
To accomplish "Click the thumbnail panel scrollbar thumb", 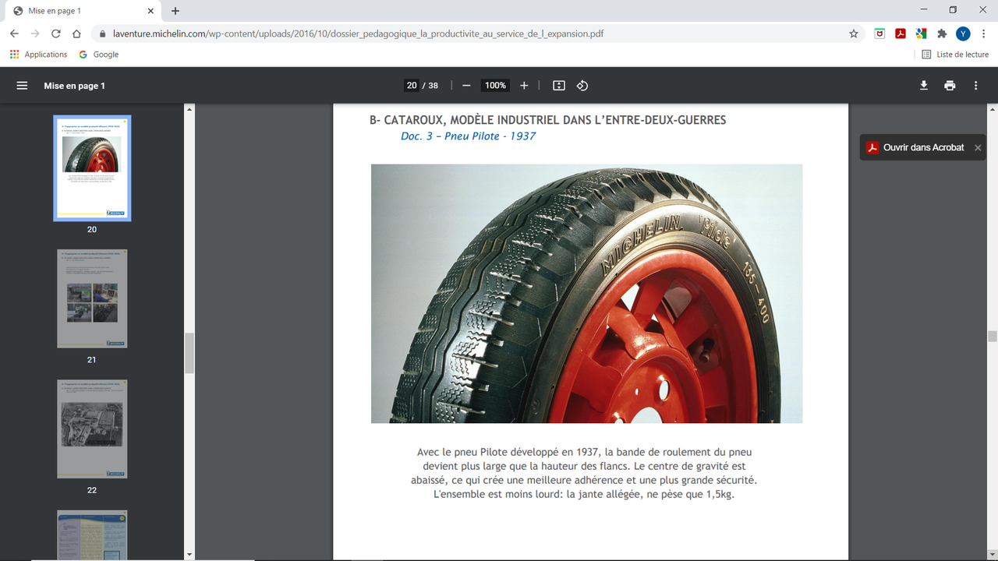I will [x=189, y=354].
